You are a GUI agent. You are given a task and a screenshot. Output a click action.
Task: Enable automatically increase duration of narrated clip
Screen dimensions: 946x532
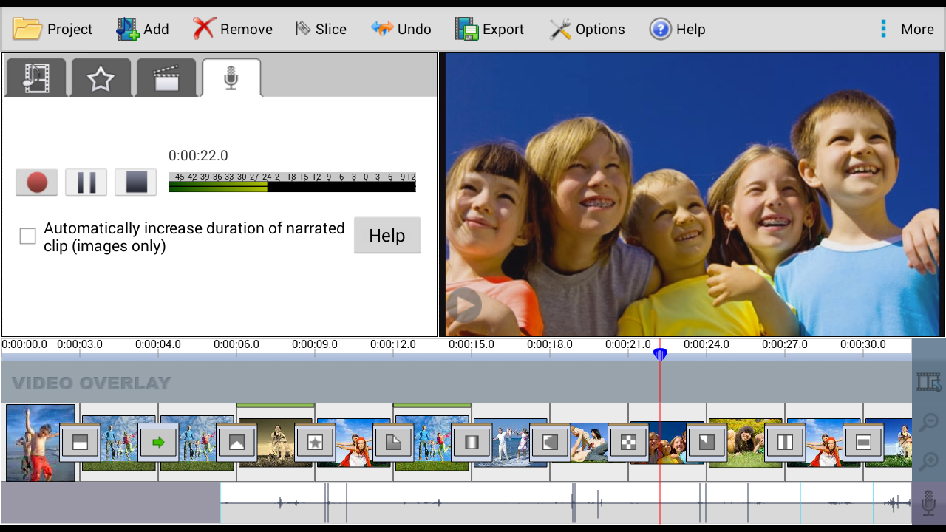27,236
